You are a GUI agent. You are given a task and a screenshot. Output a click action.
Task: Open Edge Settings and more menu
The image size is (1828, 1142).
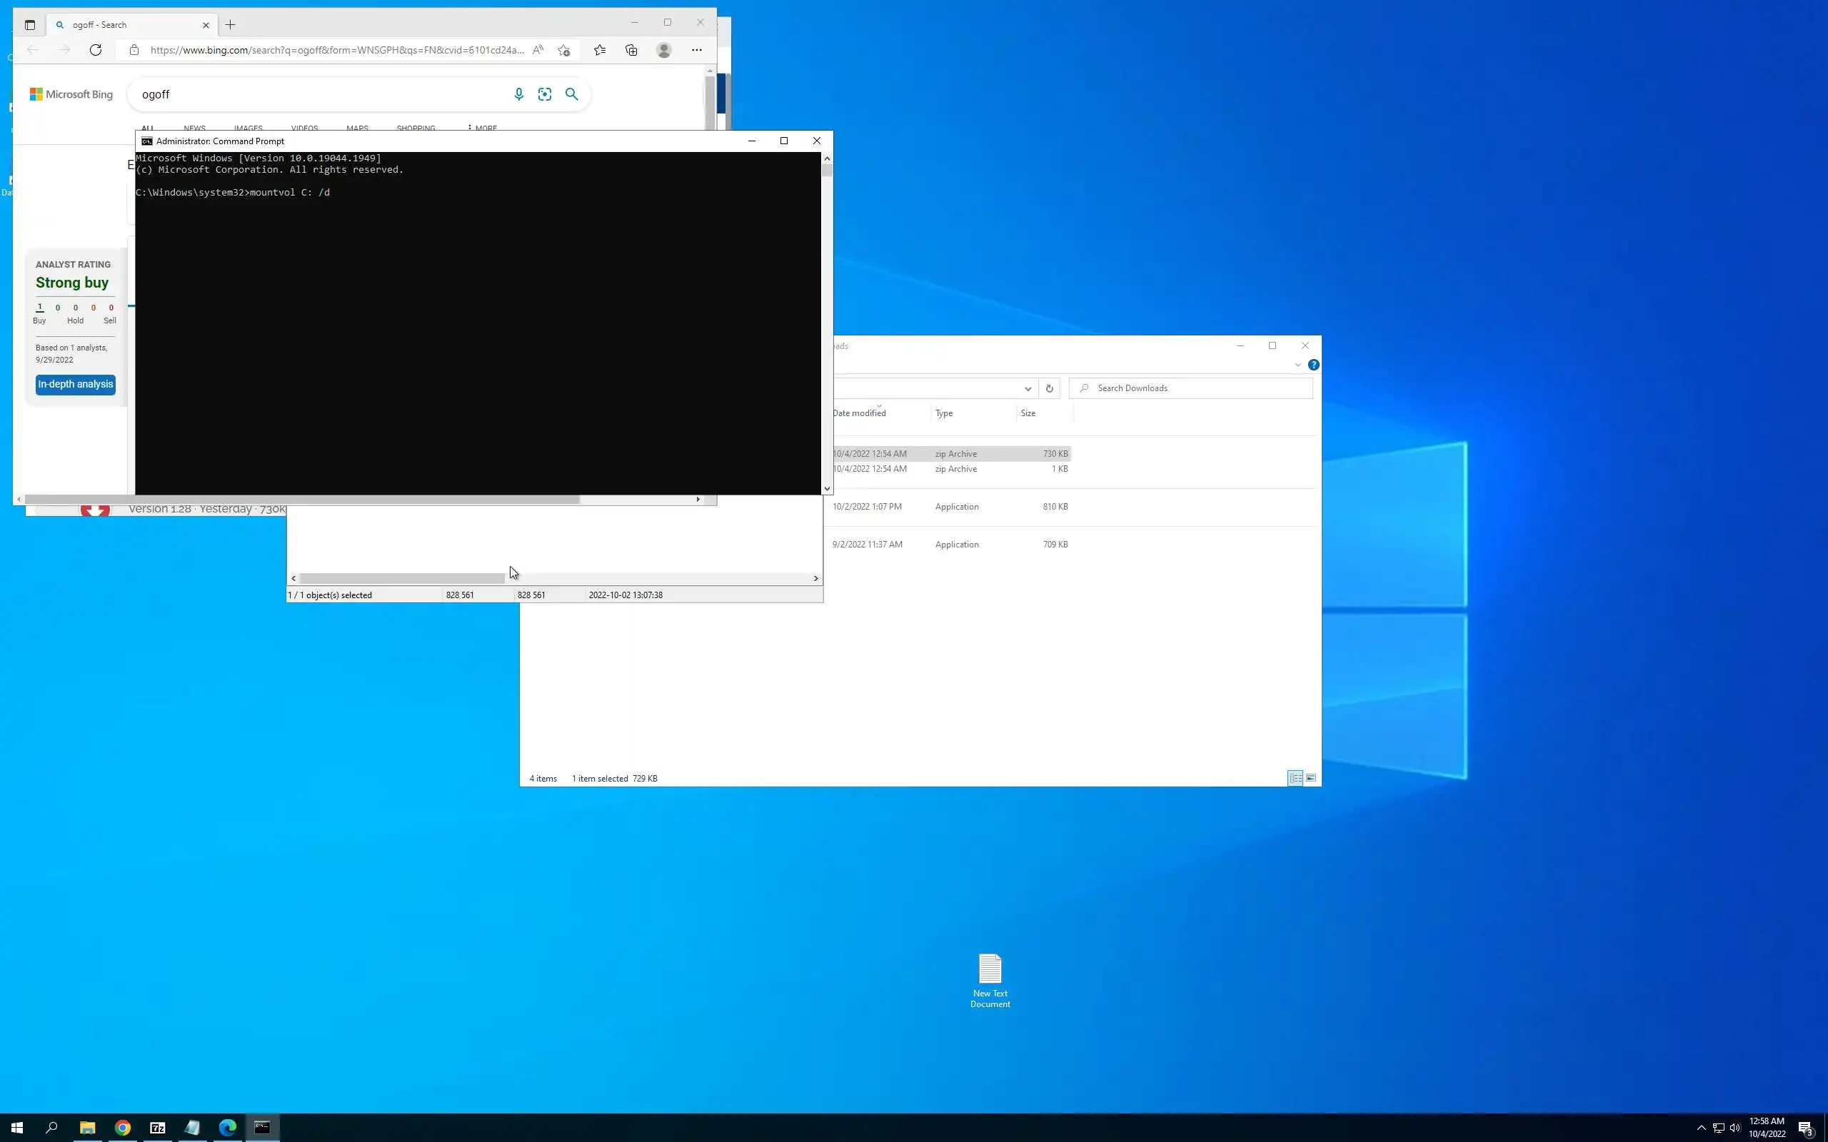point(696,50)
